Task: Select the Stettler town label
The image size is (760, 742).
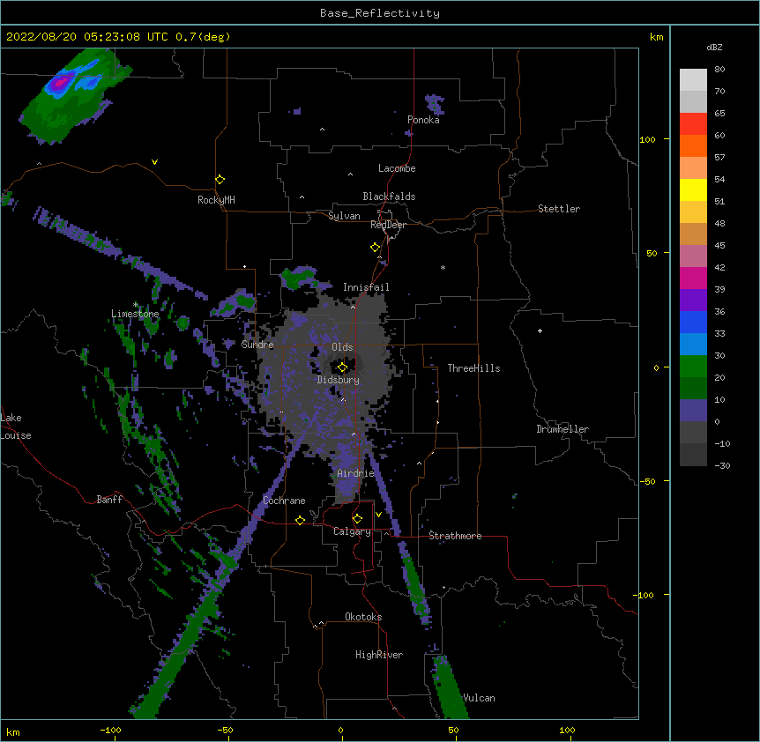Action: [558, 209]
